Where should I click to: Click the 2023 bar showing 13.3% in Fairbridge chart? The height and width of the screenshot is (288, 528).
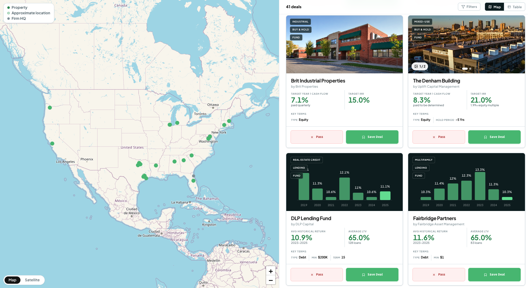(x=480, y=186)
